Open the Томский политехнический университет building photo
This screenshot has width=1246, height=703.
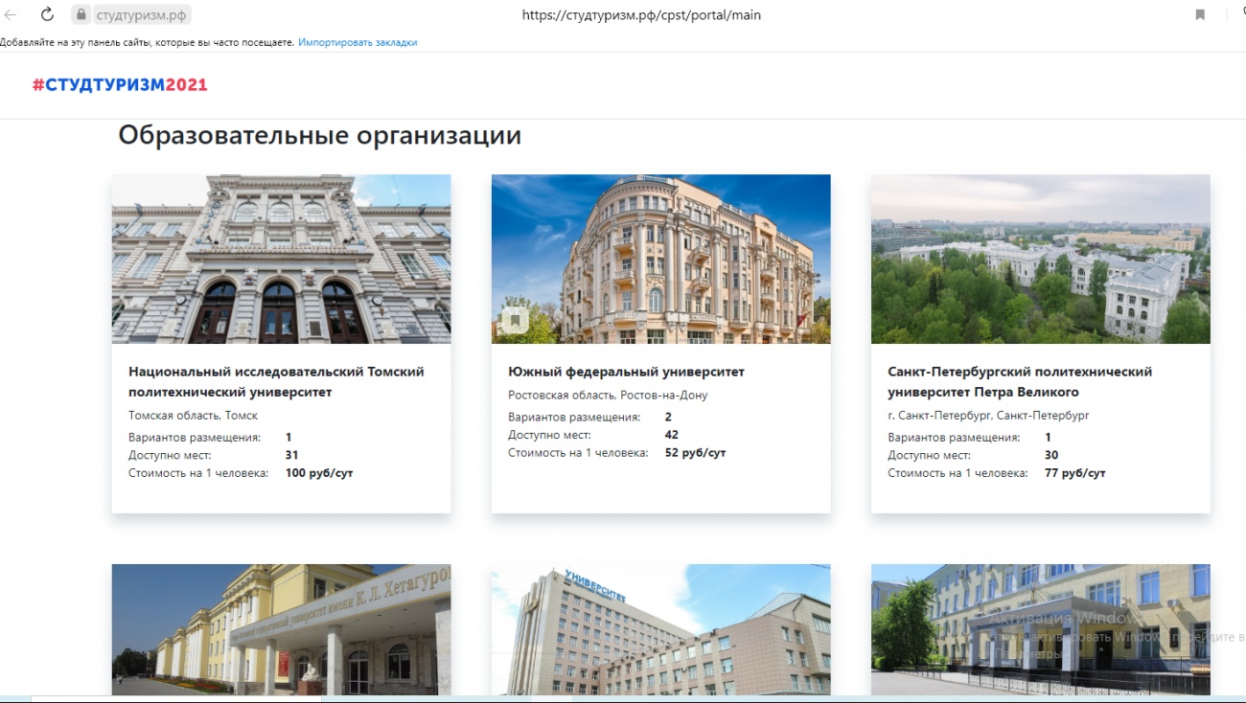coord(281,259)
